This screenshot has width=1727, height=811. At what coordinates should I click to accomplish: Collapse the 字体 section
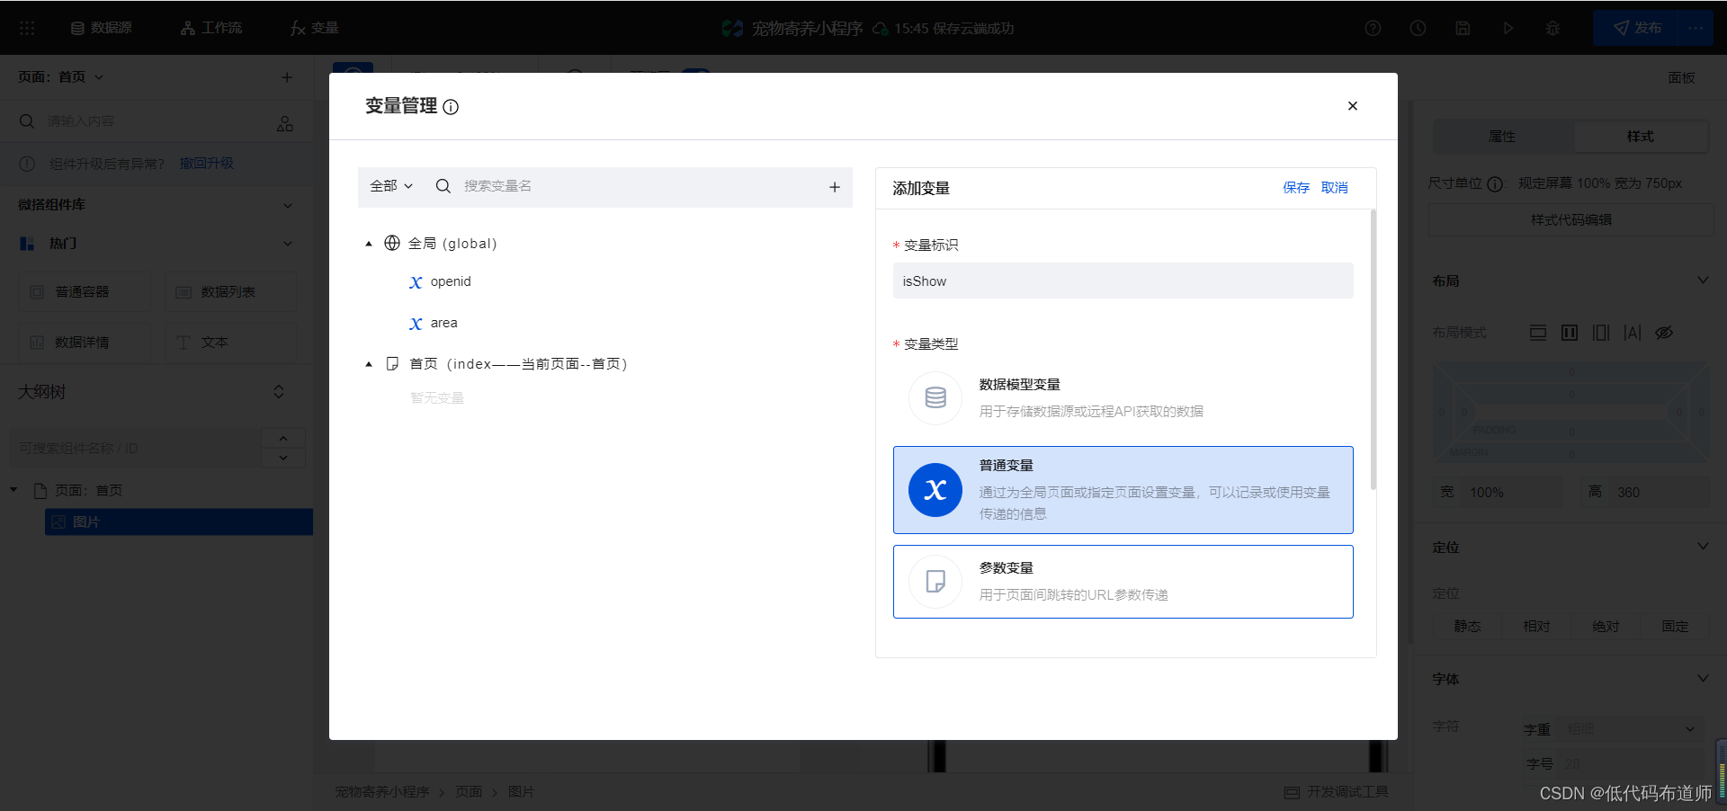1703,679
